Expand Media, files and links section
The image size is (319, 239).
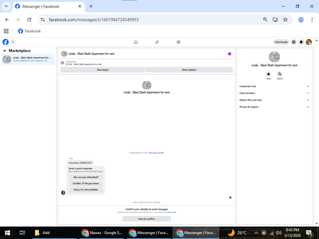tap(274, 100)
